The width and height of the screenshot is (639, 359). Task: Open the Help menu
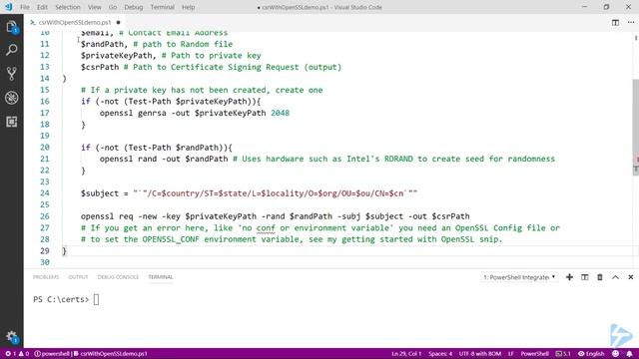pos(188,7)
